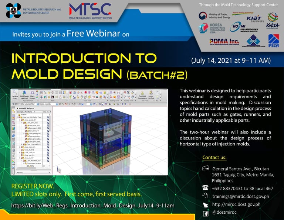Click the blue circular info icon in the sidebar

(x=13, y=136)
